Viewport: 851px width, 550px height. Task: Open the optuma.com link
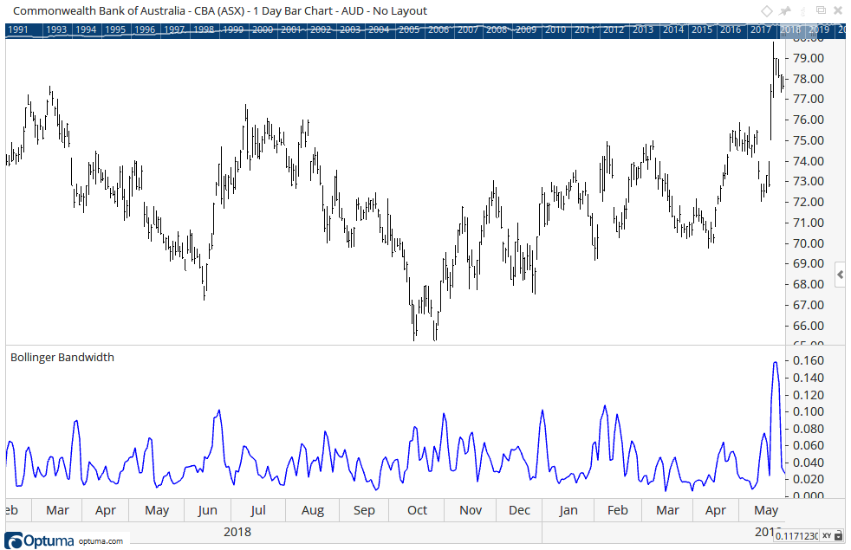point(101,540)
